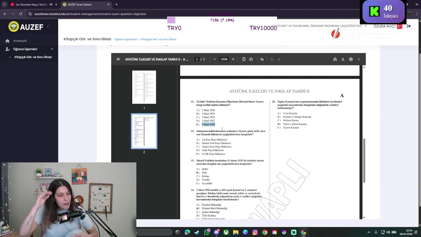The width and height of the screenshot is (421, 237).
Task: Open the tab search dropdown
Action: pos(4,5)
